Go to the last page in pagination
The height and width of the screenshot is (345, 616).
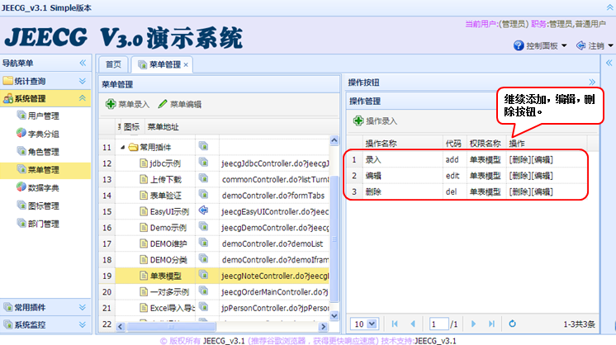491,324
